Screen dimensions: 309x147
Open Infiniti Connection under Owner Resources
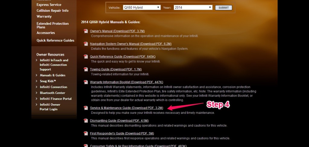[53, 87]
